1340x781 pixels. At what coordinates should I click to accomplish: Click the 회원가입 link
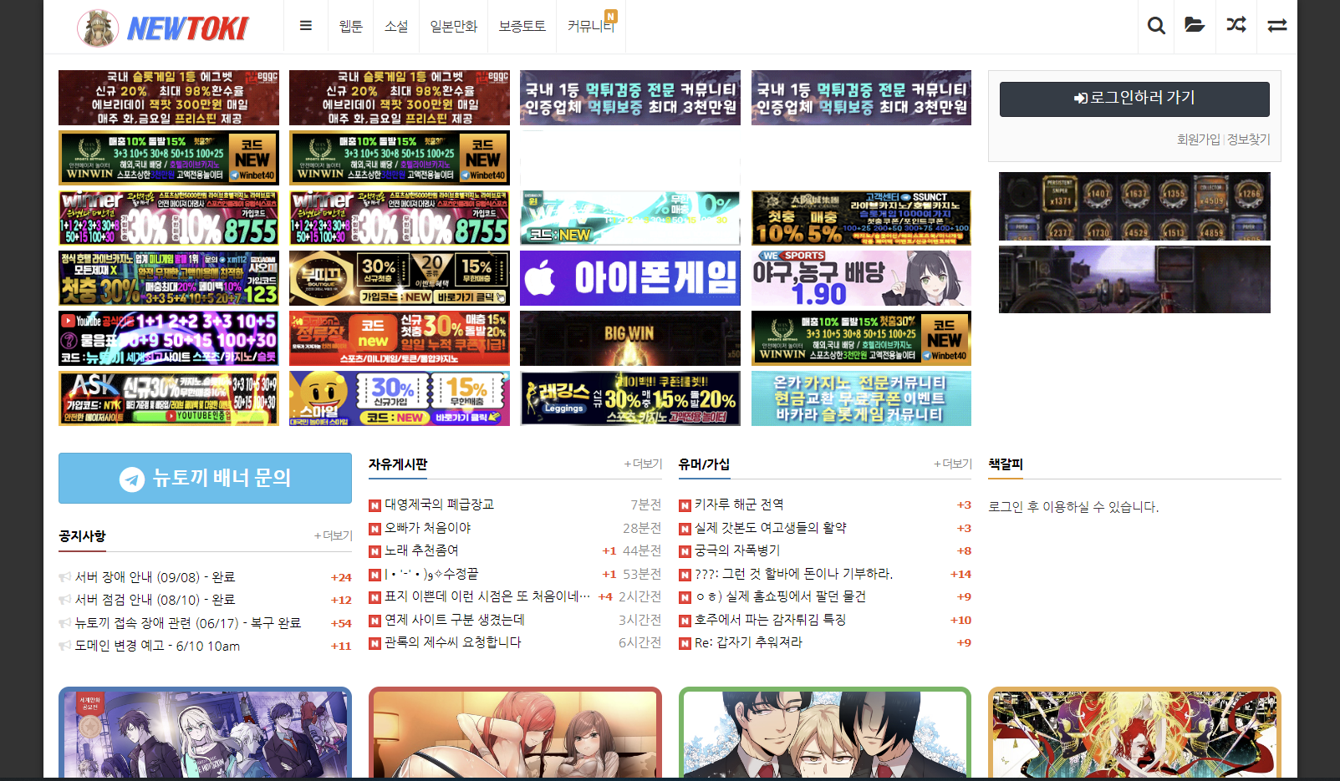[1199, 139]
